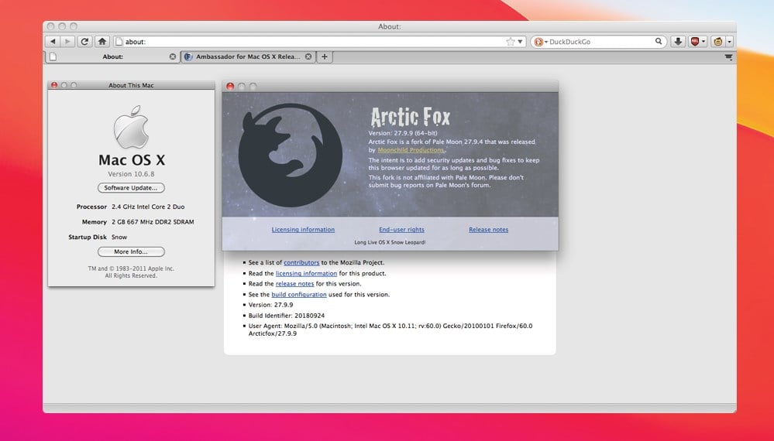The width and height of the screenshot is (774, 441).
Task: Open the Downloads arrow button
Action: pos(678,41)
